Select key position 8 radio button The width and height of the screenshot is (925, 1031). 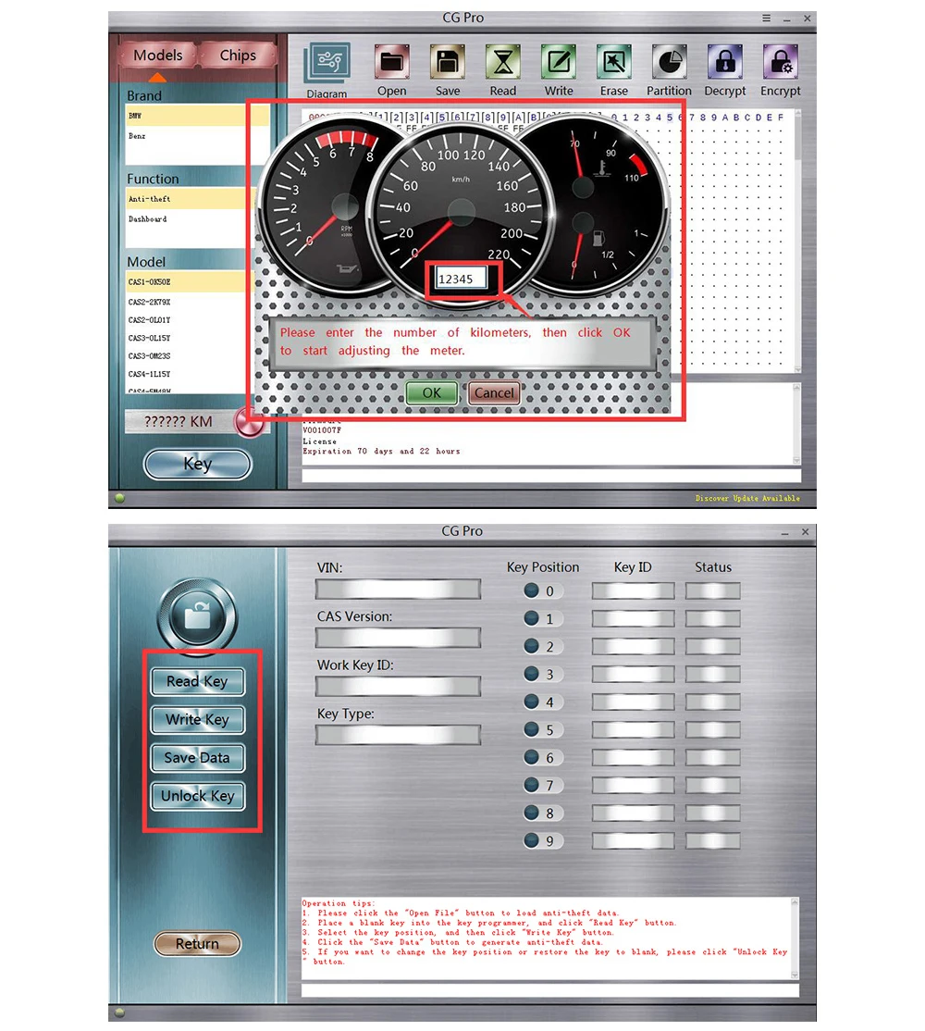point(532,813)
